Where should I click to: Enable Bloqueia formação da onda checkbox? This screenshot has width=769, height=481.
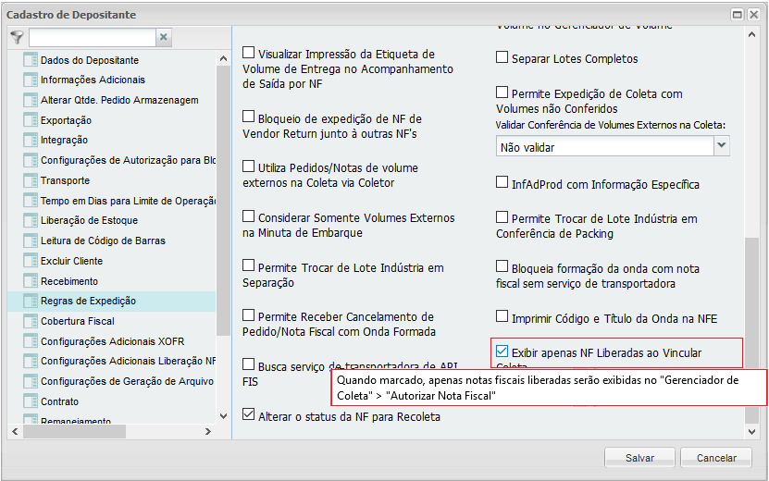coord(502,266)
